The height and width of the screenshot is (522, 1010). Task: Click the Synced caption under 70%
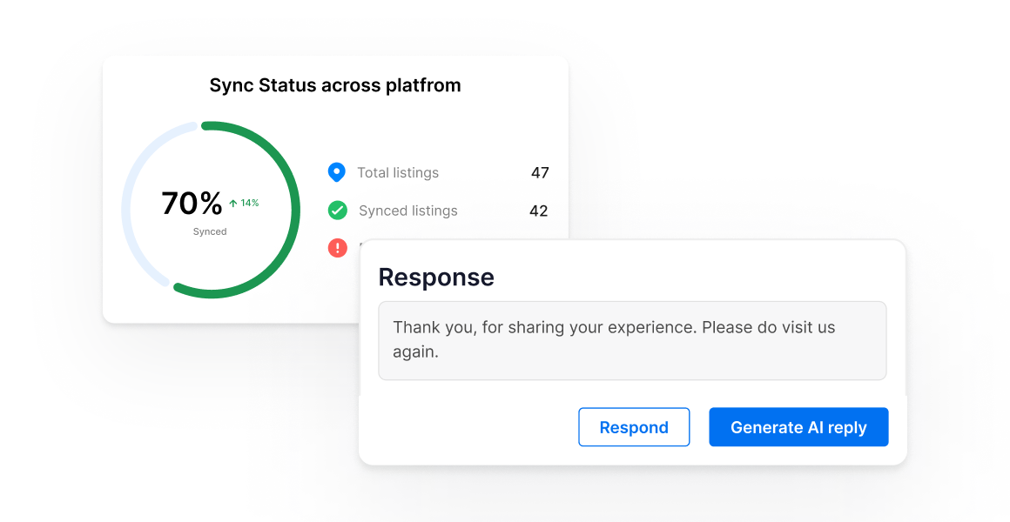click(210, 231)
